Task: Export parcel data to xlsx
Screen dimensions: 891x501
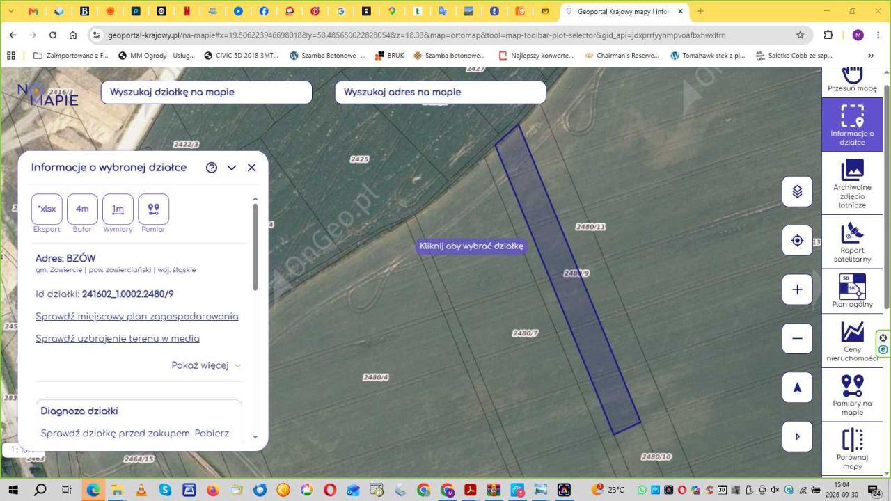Action: (47, 209)
